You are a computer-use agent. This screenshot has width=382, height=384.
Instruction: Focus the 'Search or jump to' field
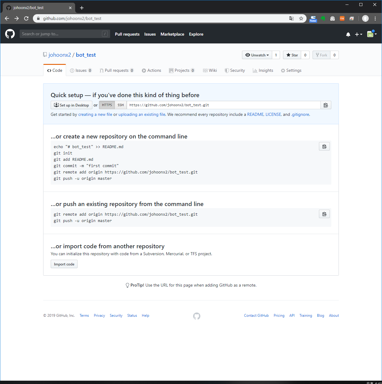click(x=65, y=34)
